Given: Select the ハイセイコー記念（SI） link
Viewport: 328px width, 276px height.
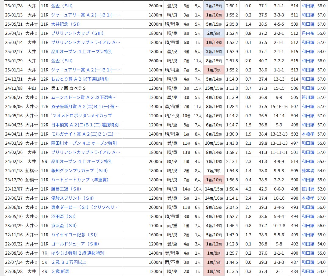Looking at the screenshot, I should coord(74,235).
